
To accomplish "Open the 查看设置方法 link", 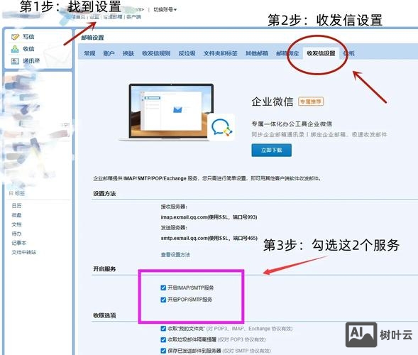I will 175,255.
